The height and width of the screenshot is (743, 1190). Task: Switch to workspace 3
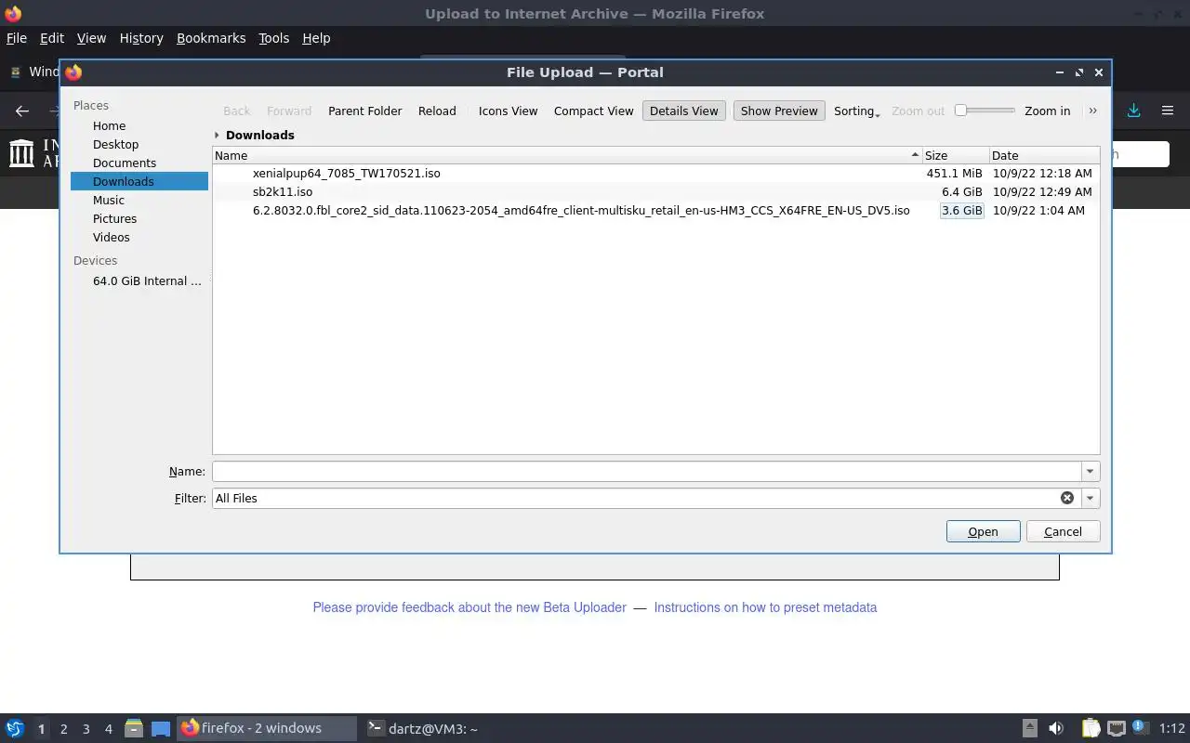(86, 729)
